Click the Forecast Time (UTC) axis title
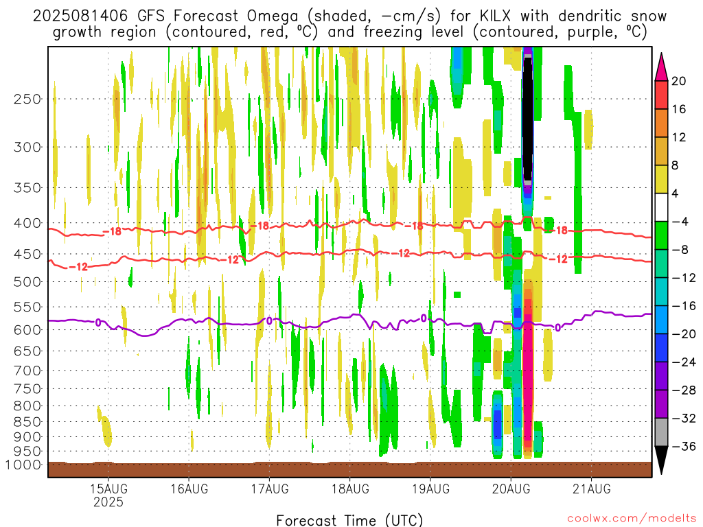Viewport: 703px width, 527px height. pos(349,520)
